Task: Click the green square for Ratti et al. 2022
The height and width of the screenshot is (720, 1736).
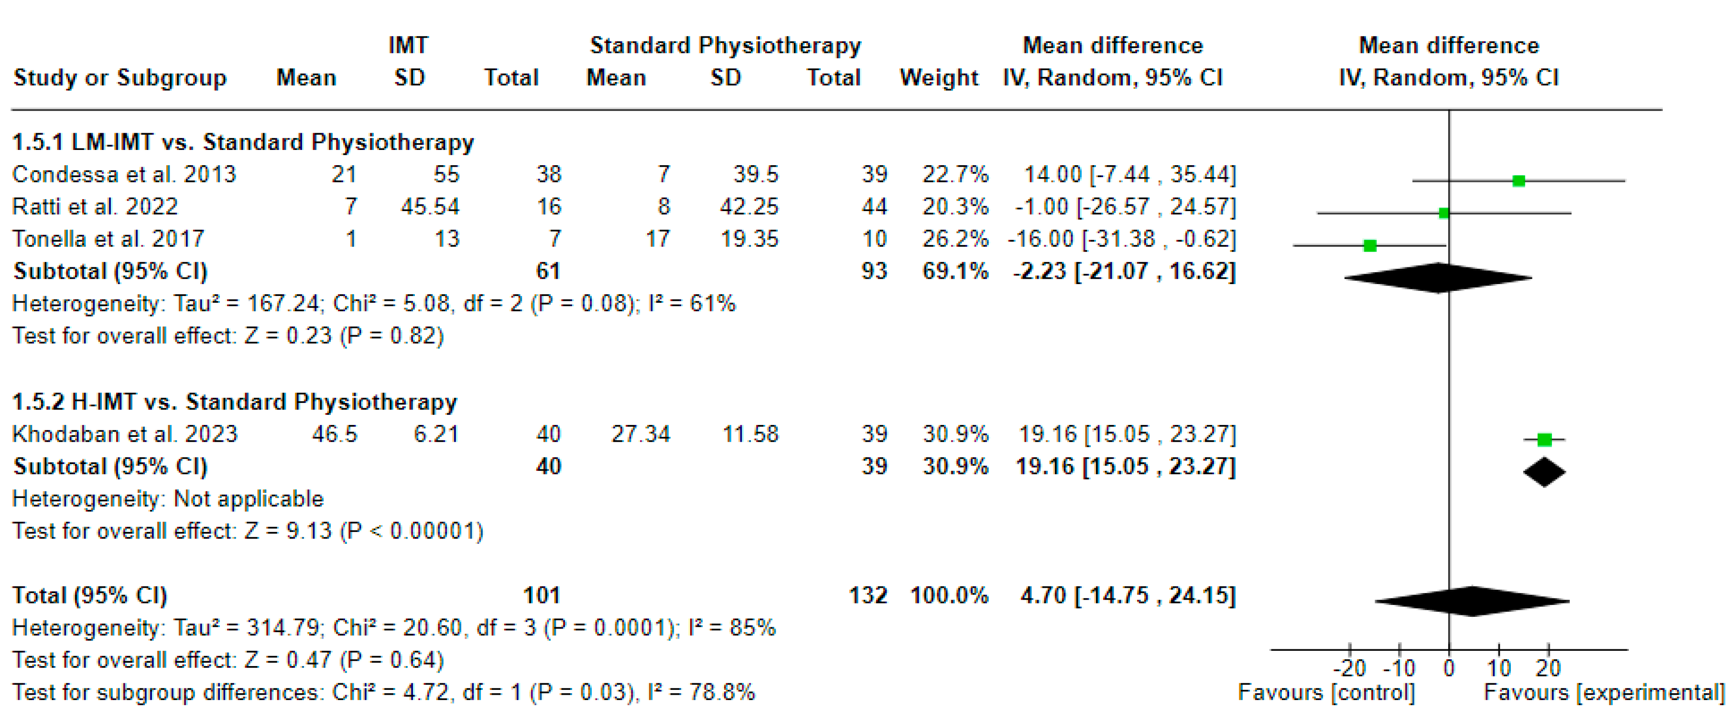Action: point(1443,213)
